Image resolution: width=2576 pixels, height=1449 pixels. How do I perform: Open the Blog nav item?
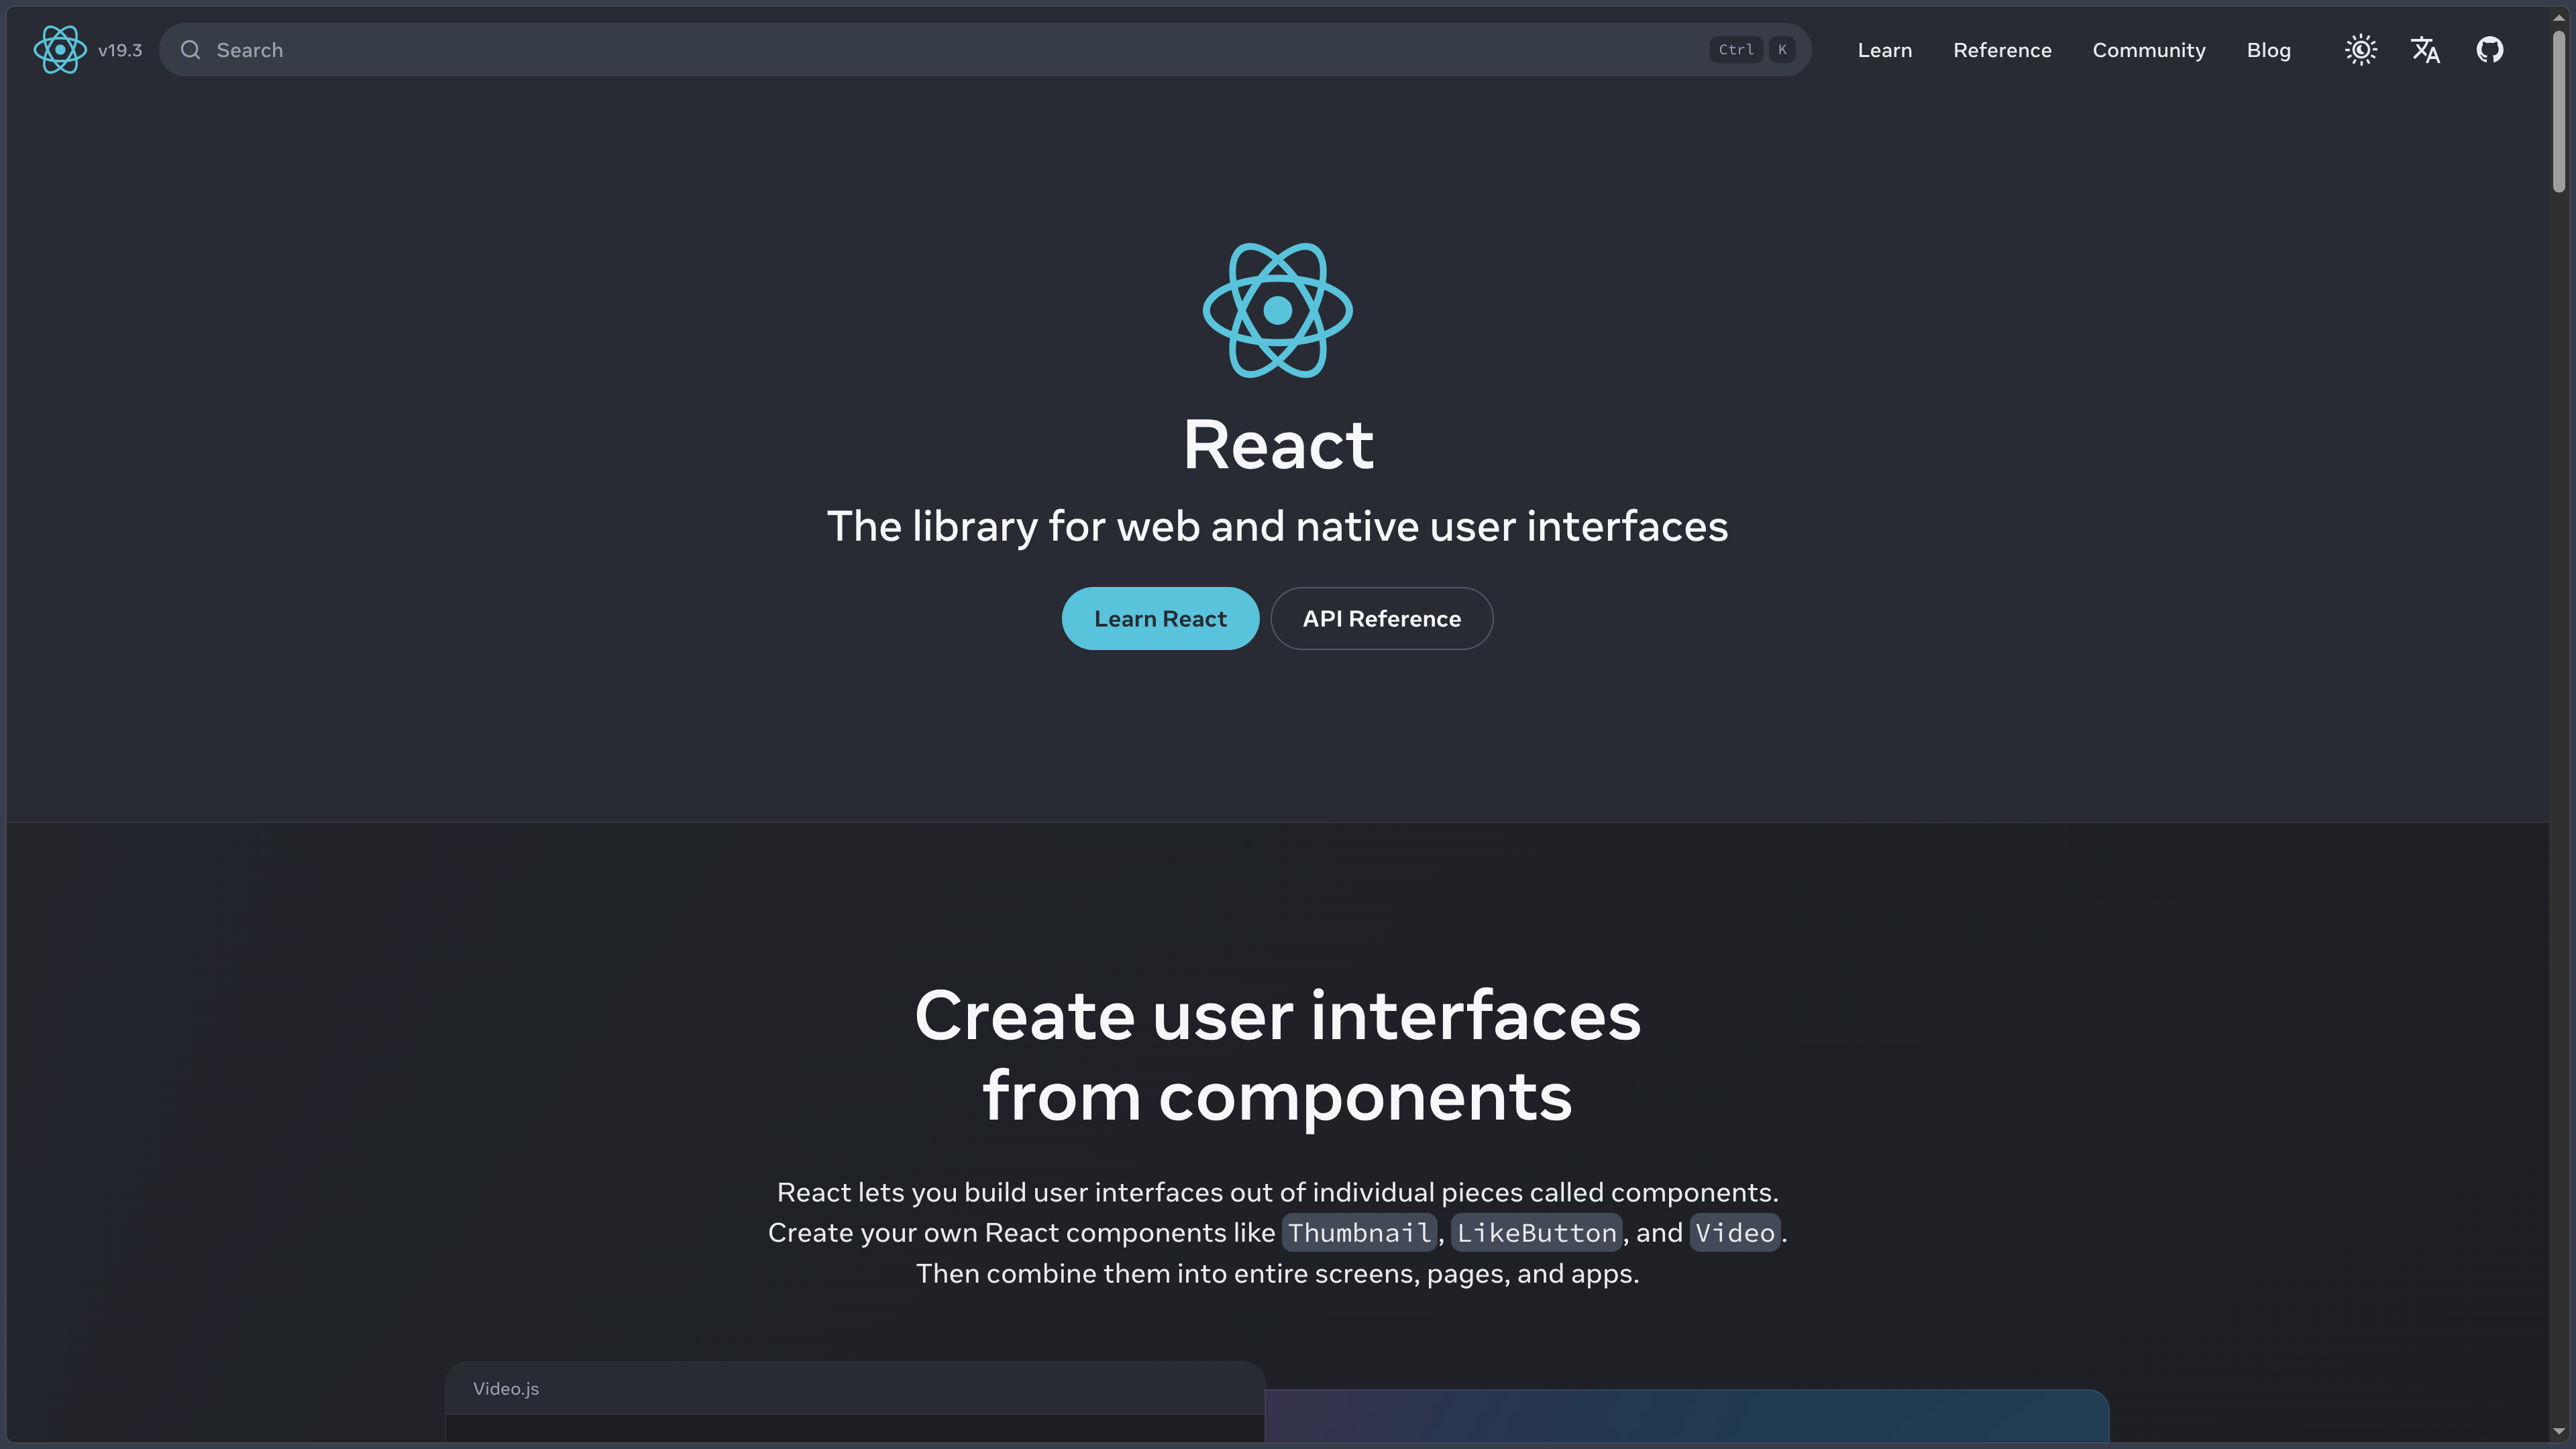[x=2268, y=50]
